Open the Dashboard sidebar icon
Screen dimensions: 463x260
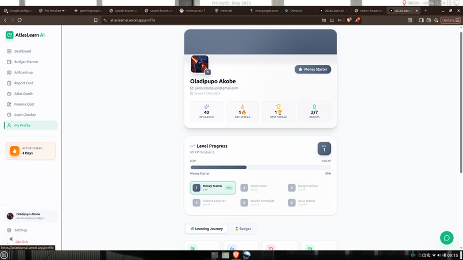pyautogui.click(x=9, y=51)
